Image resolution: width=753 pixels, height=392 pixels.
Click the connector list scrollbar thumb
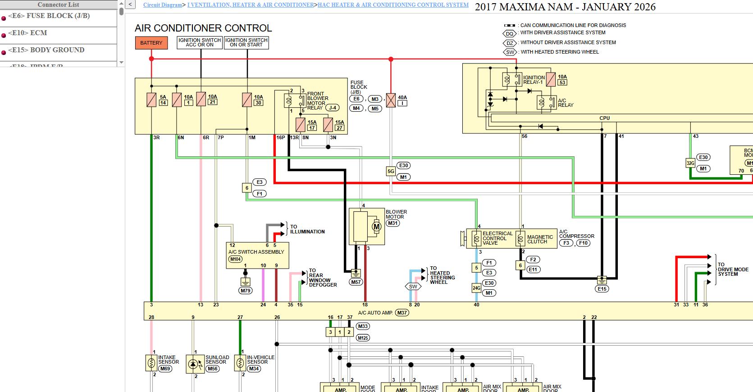[x=121, y=11]
